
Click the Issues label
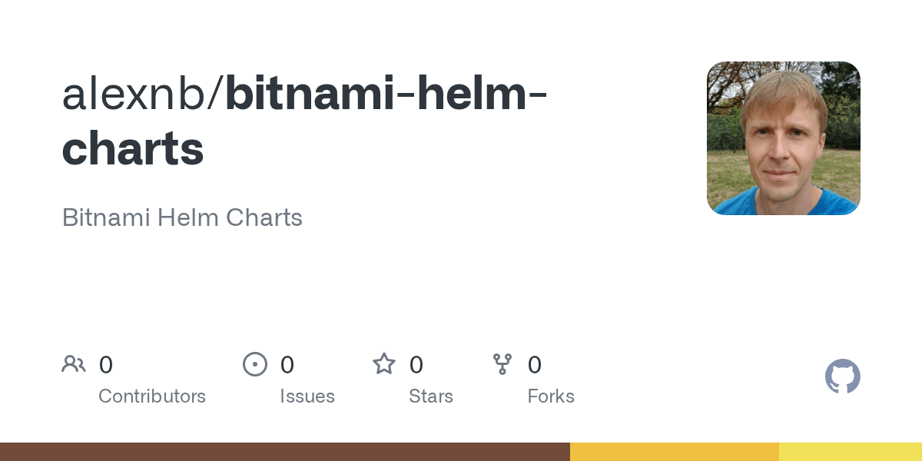(307, 396)
